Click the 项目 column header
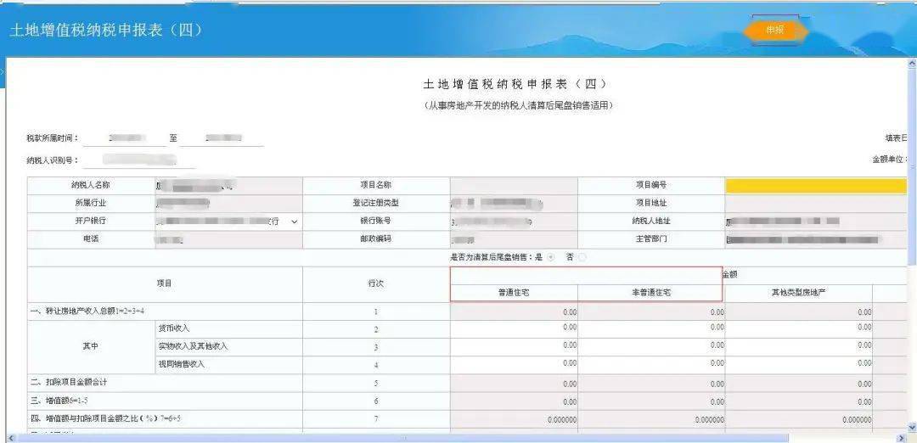The height and width of the screenshot is (443, 917). click(165, 284)
